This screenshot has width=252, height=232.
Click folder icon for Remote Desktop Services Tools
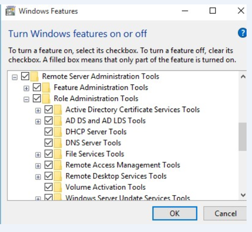58,176
